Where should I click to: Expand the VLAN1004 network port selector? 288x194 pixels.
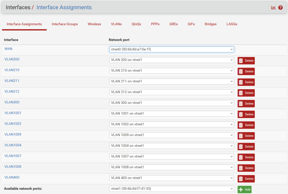172,146
